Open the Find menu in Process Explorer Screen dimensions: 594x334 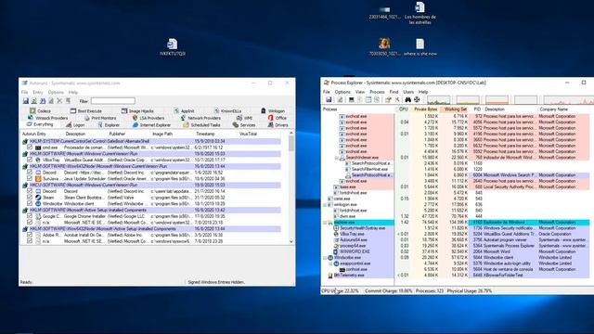(x=394, y=92)
